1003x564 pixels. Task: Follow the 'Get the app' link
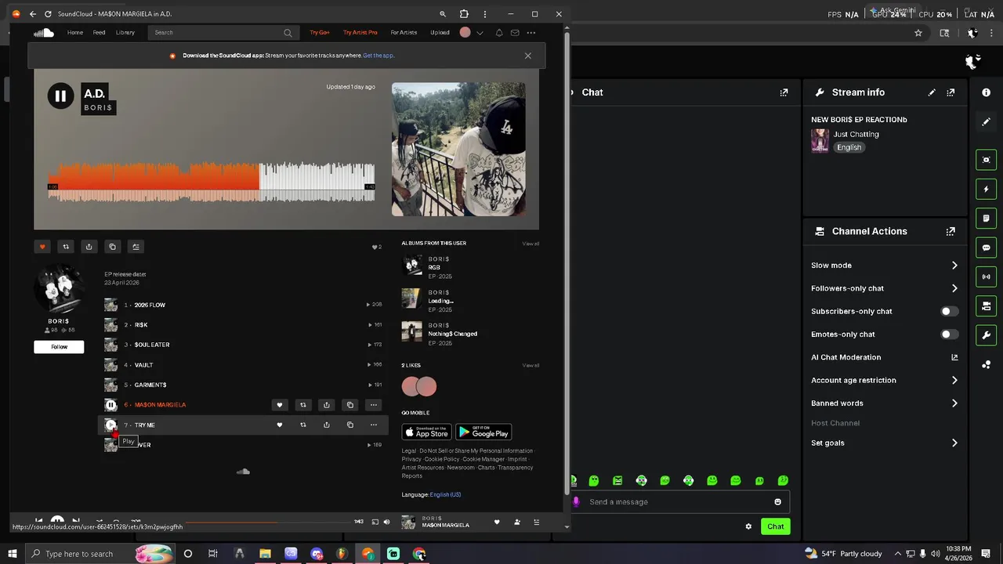pyautogui.click(x=378, y=56)
